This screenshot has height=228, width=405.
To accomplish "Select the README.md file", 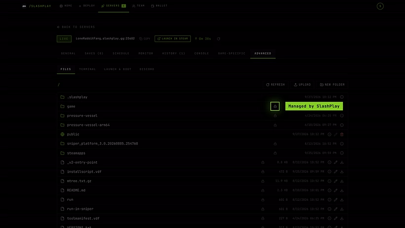I will [76, 190].
